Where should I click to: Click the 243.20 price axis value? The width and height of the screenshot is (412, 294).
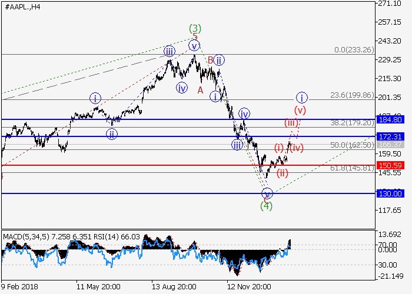[390, 41]
